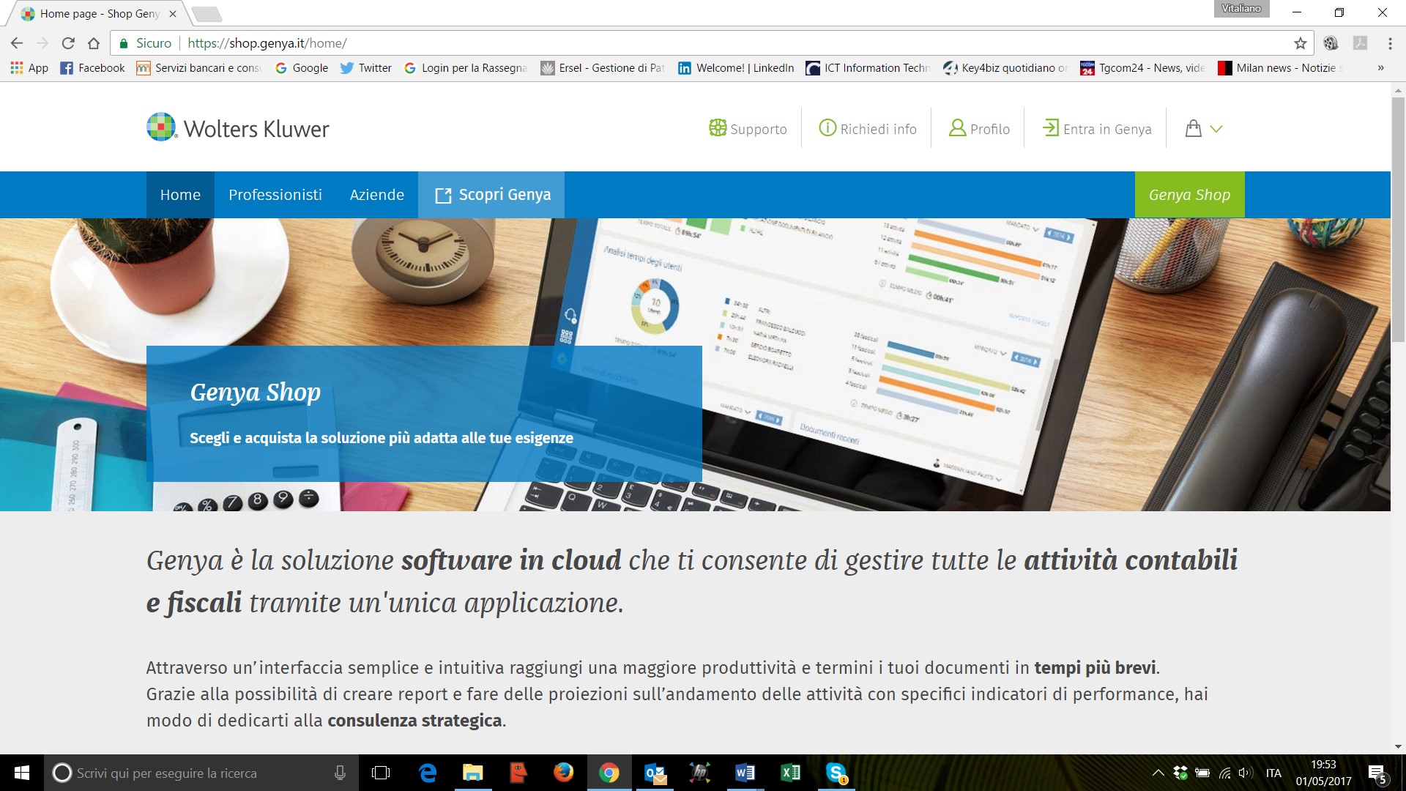Click the volume speaker tray icon
Screen dimensions: 1406x791
click(x=1245, y=773)
